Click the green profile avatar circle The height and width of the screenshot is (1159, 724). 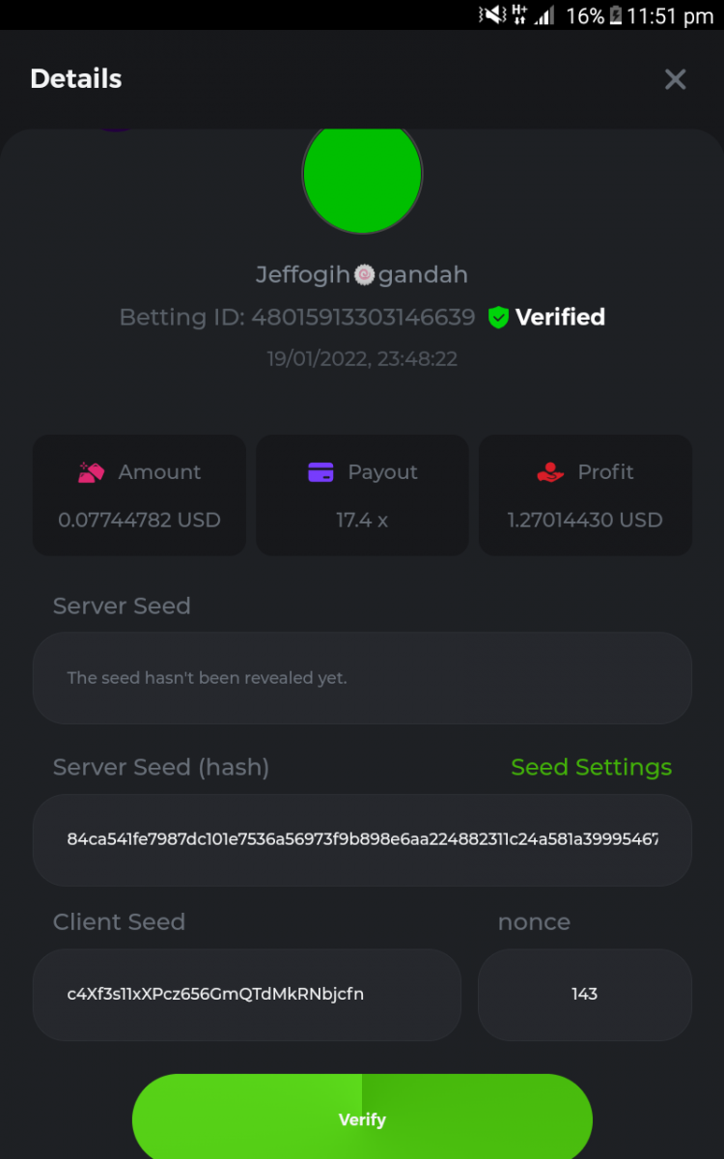pos(362,176)
